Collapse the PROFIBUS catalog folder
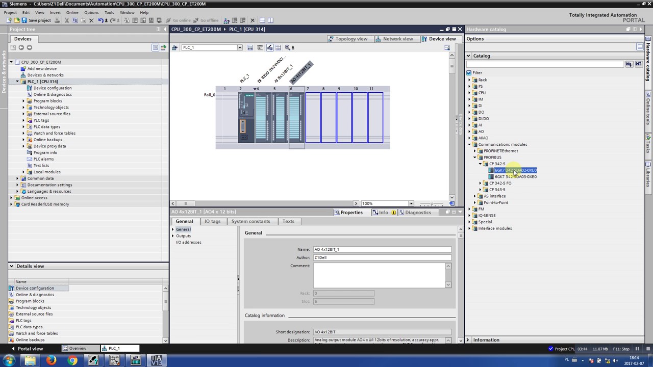Image resolution: width=653 pixels, height=367 pixels. [x=474, y=158]
